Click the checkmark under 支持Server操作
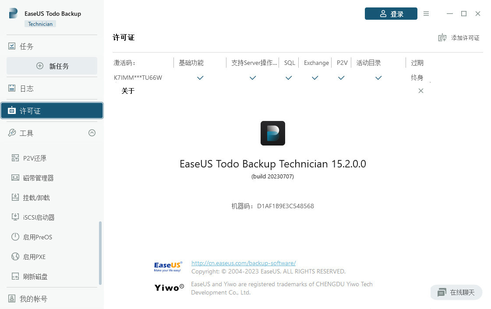Screen dimensions: 491x309 coord(253,78)
